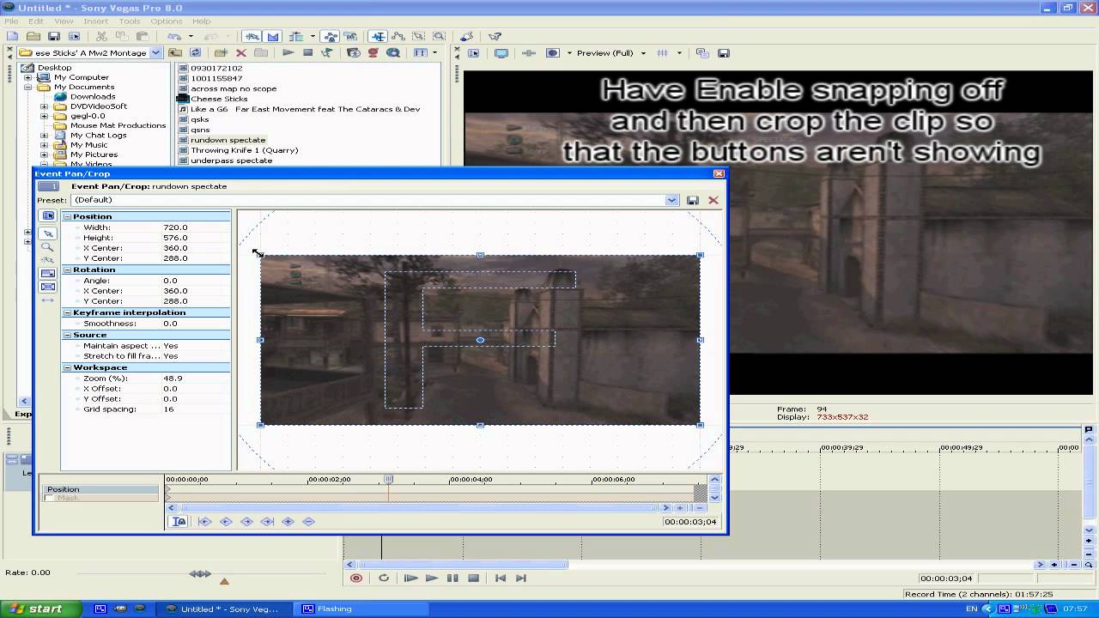The image size is (1099, 618).
Task: Click the Windows start button
Action: (x=41, y=609)
